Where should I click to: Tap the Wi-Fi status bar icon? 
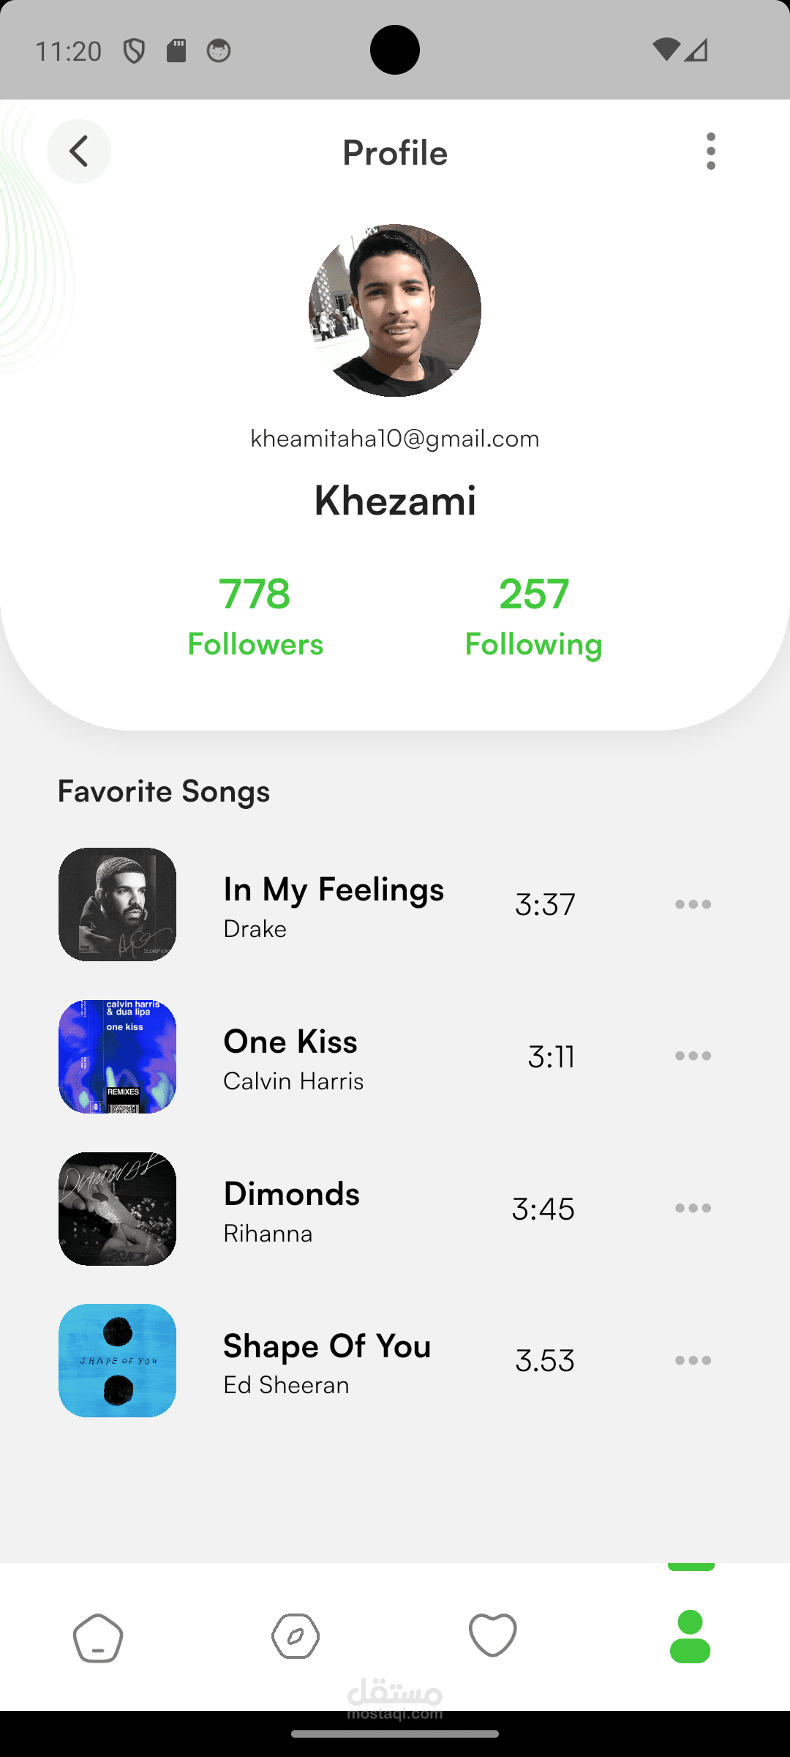point(665,50)
